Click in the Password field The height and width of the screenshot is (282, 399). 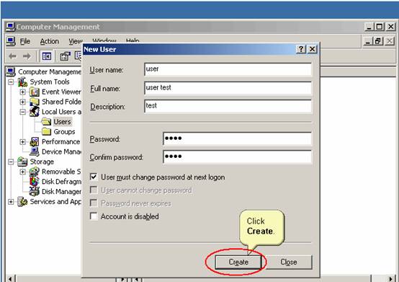[237, 138]
